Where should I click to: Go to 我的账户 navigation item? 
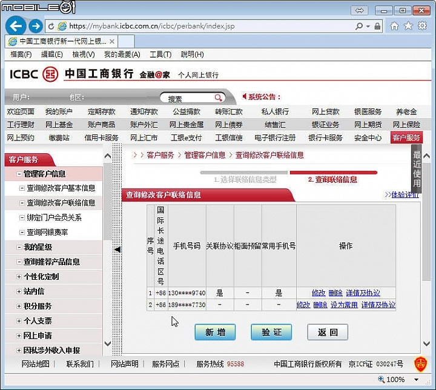click(59, 111)
